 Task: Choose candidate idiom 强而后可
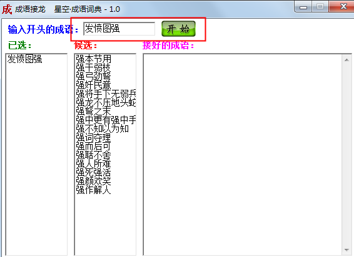[x=93, y=147]
